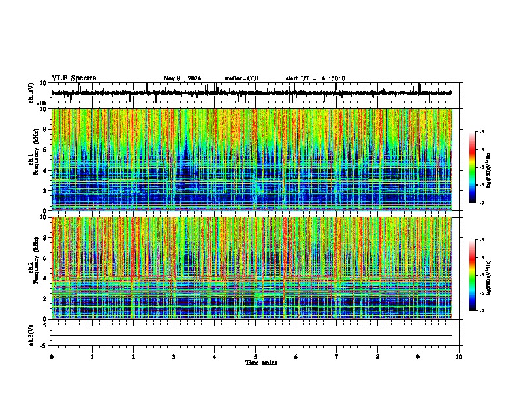Click the date text "Nov.8 , 2024"
The image size is (517, 400).
pos(182,78)
